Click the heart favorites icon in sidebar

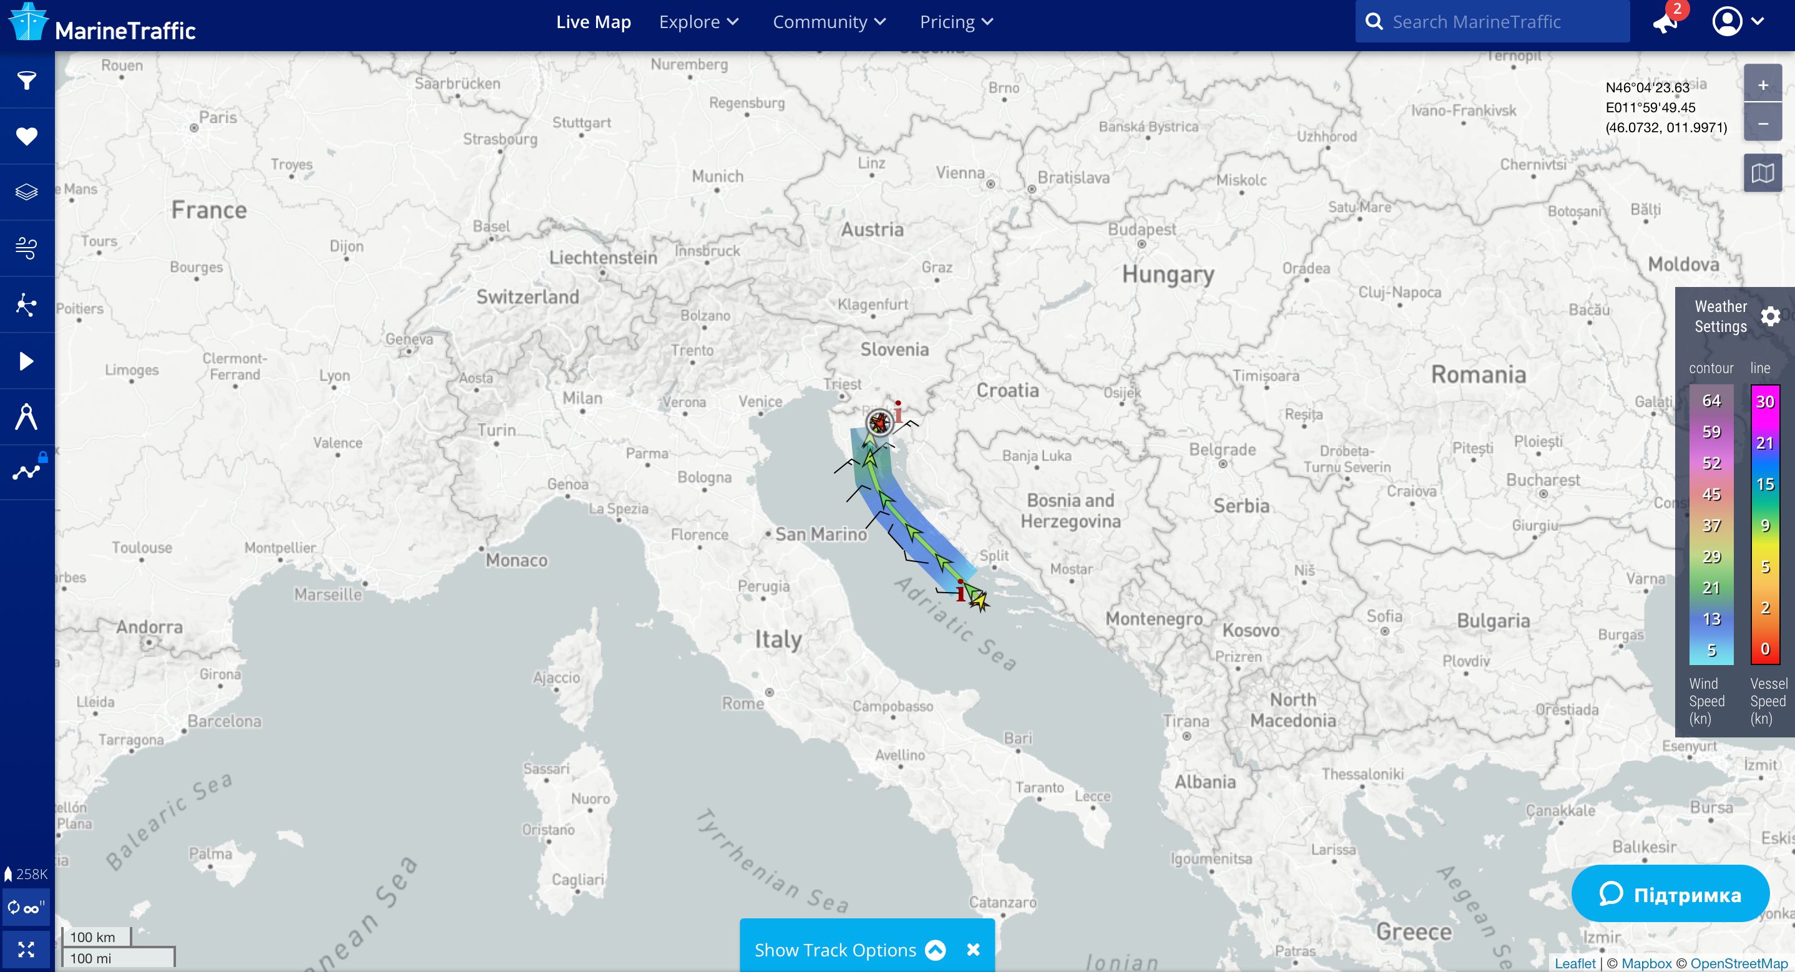pos(26,136)
